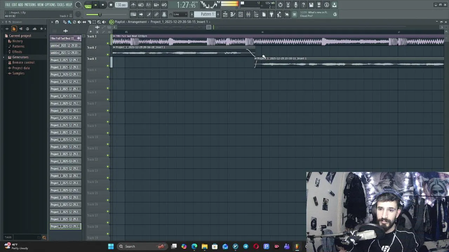
Task: Open the OPTIONS menu
Action: (50, 5)
